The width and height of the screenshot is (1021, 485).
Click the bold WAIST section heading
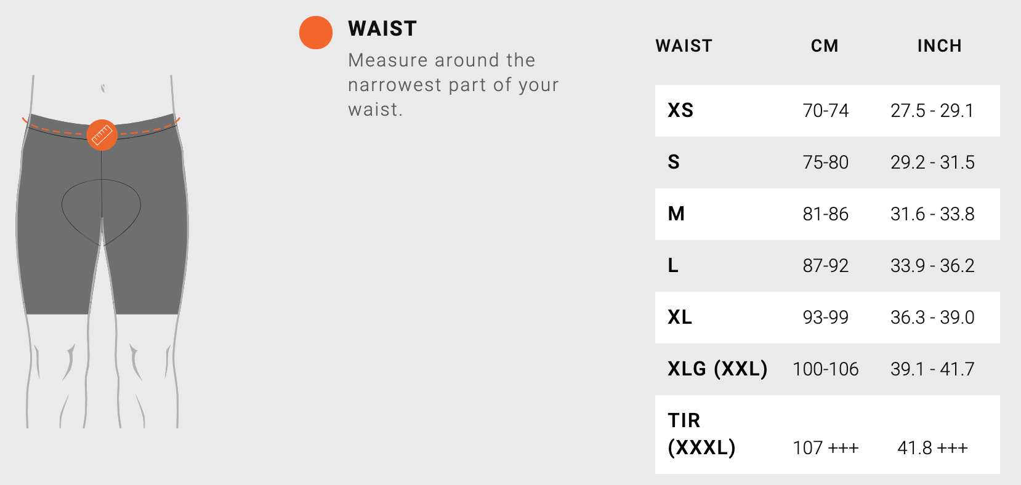382,28
